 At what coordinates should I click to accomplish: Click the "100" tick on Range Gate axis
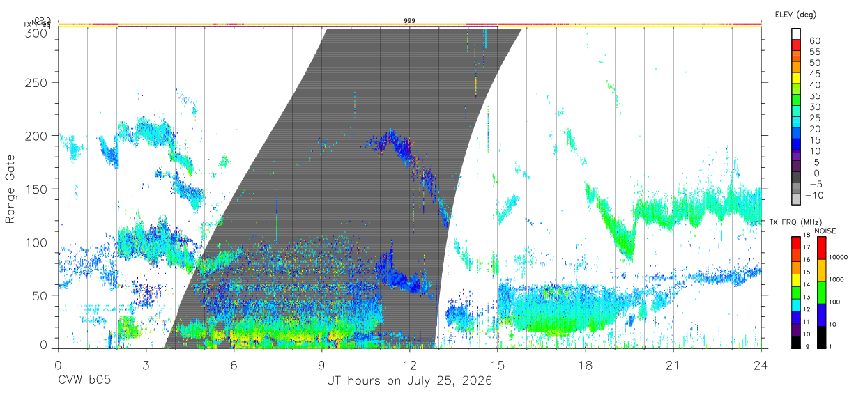[x=36, y=242]
